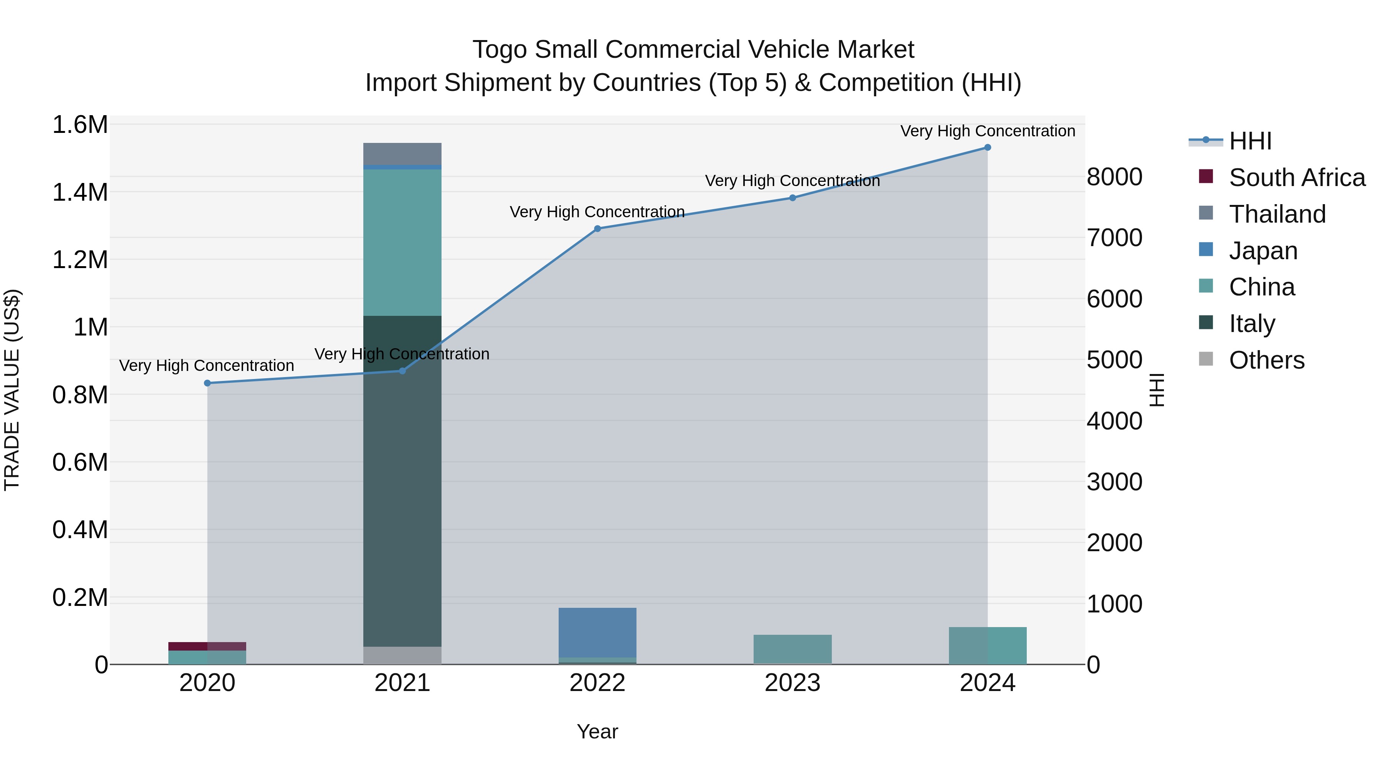Click the teal China legend swatch
1387x780 pixels.
tap(1206, 286)
